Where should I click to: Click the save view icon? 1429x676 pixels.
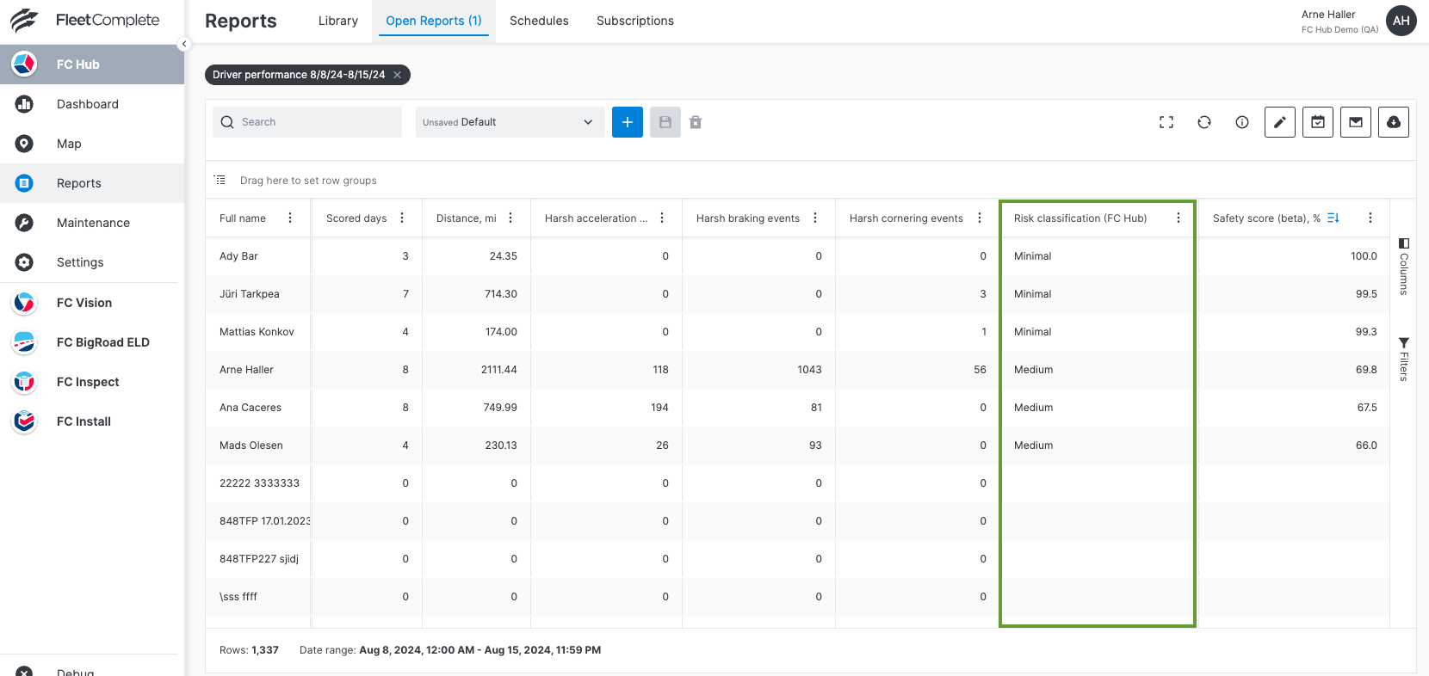coord(665,122)
